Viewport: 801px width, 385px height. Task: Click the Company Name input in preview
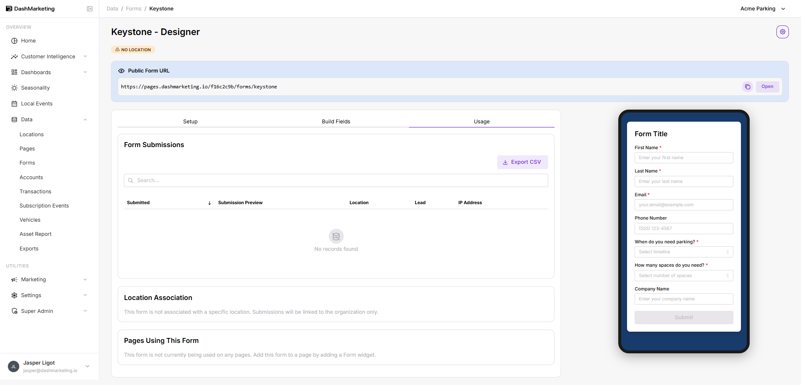pos(684,299)
